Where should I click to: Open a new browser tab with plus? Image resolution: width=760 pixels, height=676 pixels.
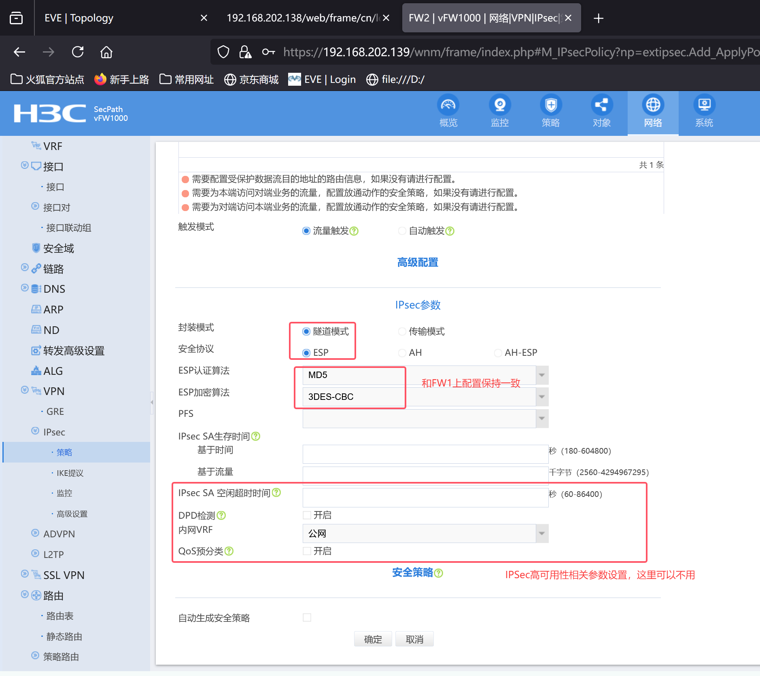coord(599,18)
